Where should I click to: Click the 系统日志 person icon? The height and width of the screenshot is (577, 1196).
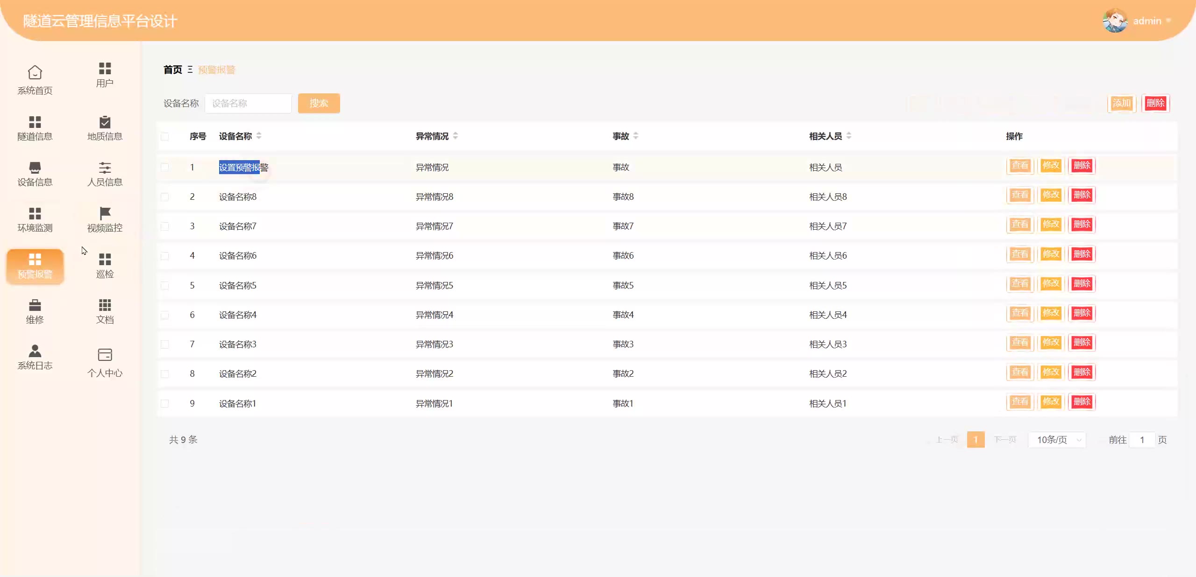tap(35, 351)
